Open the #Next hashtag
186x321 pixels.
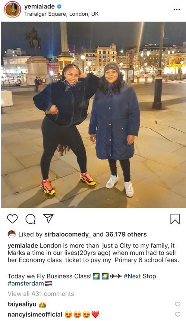click(132, 276)
